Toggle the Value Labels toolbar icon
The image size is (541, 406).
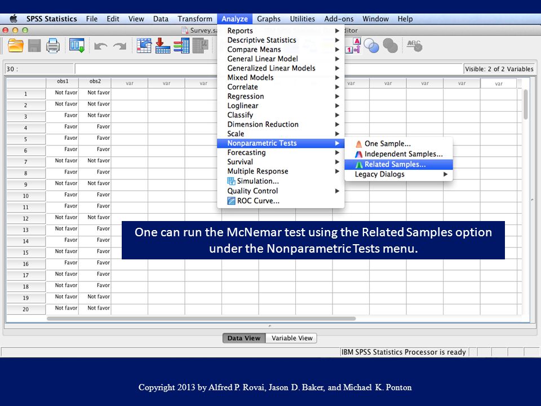(x=353, y=46)
